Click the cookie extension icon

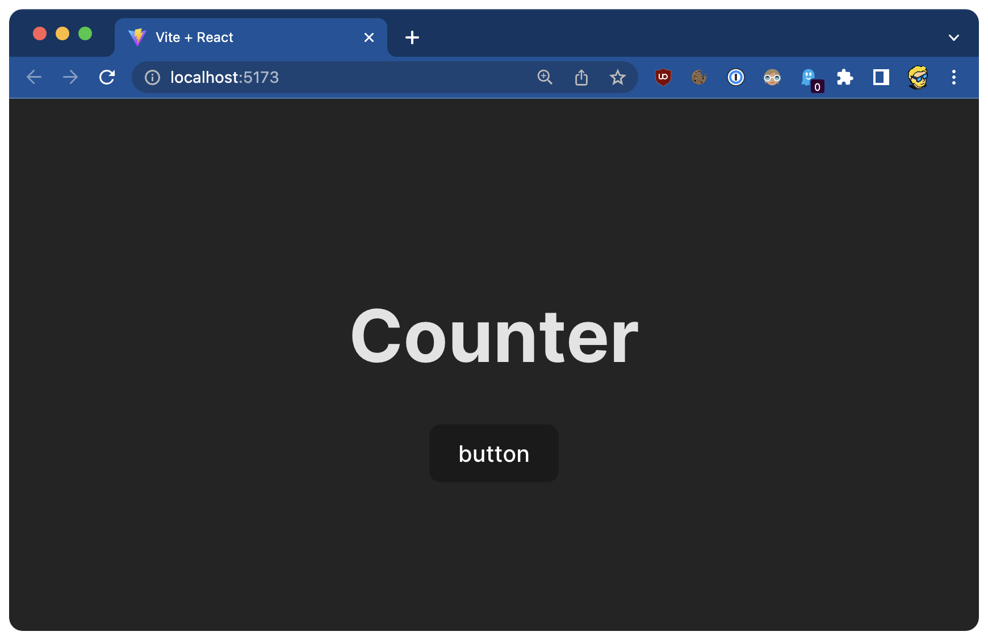[699, 77]
